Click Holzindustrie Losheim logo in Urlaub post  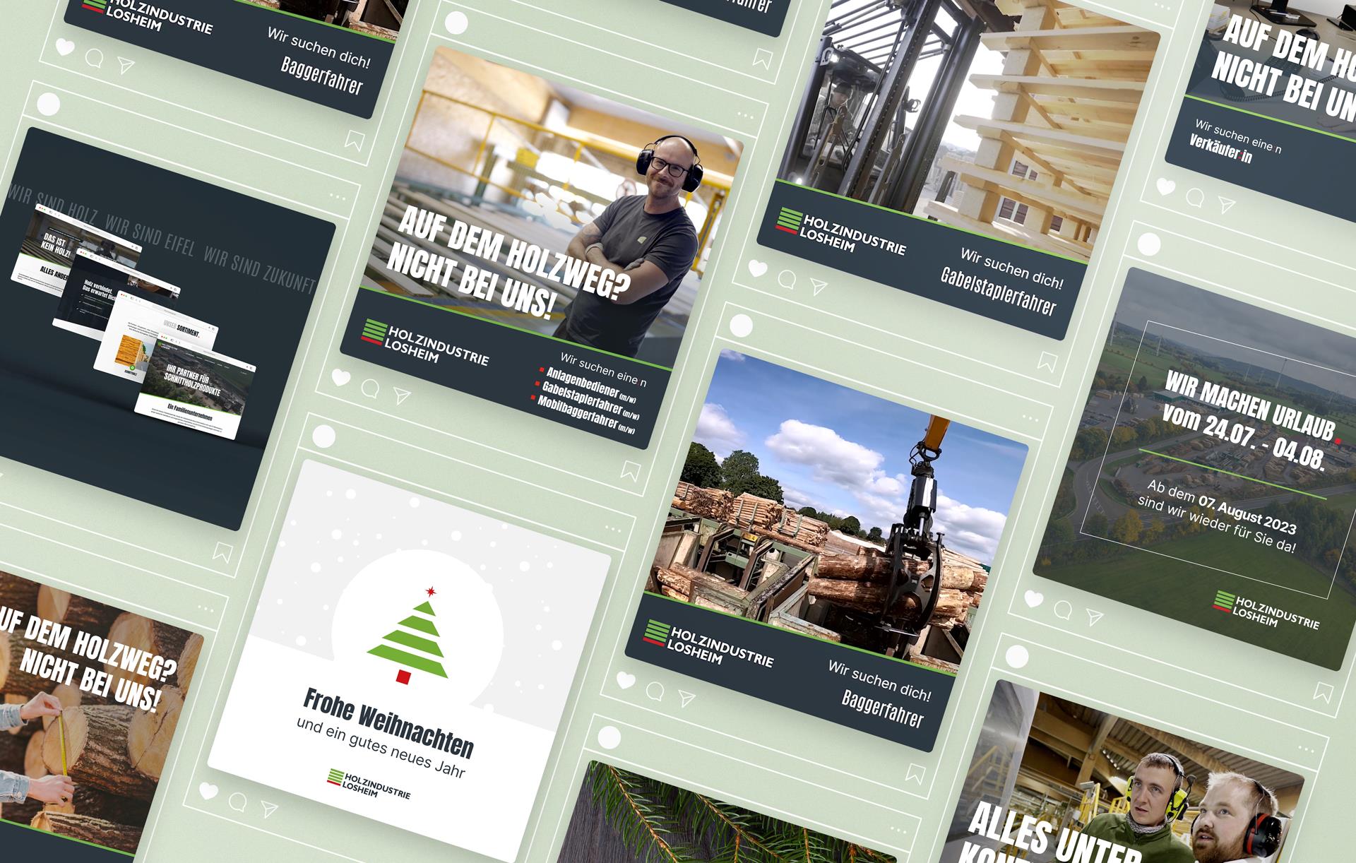click(x=1266, y=612)
